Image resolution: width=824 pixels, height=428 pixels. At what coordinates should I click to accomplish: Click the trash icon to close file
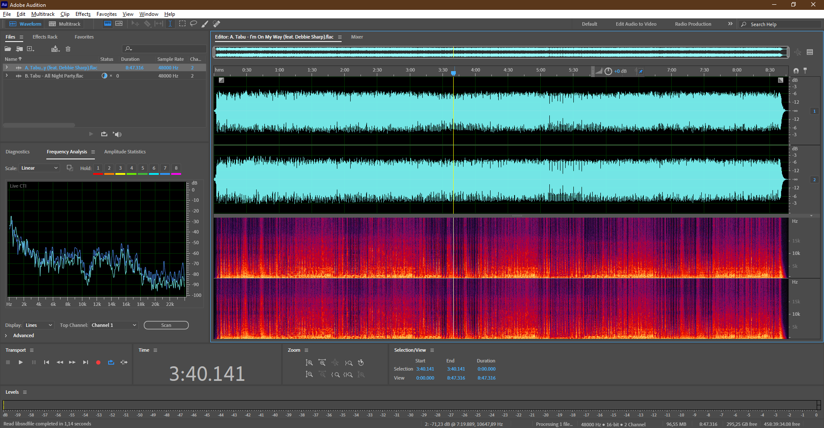(68, 49)
